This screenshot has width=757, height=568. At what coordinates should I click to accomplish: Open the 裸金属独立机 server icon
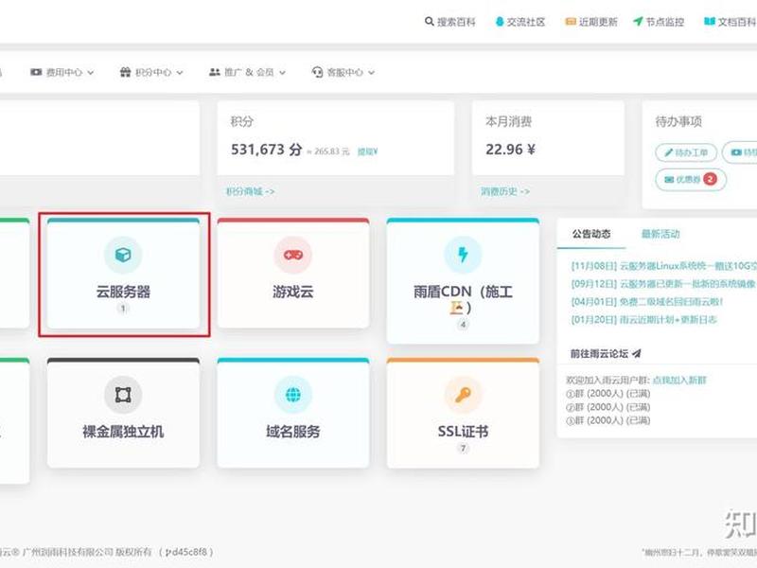pyautogui.click(x=123, y=395)
